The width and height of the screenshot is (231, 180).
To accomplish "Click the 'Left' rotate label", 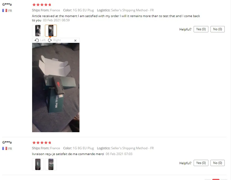I will 43,40.
